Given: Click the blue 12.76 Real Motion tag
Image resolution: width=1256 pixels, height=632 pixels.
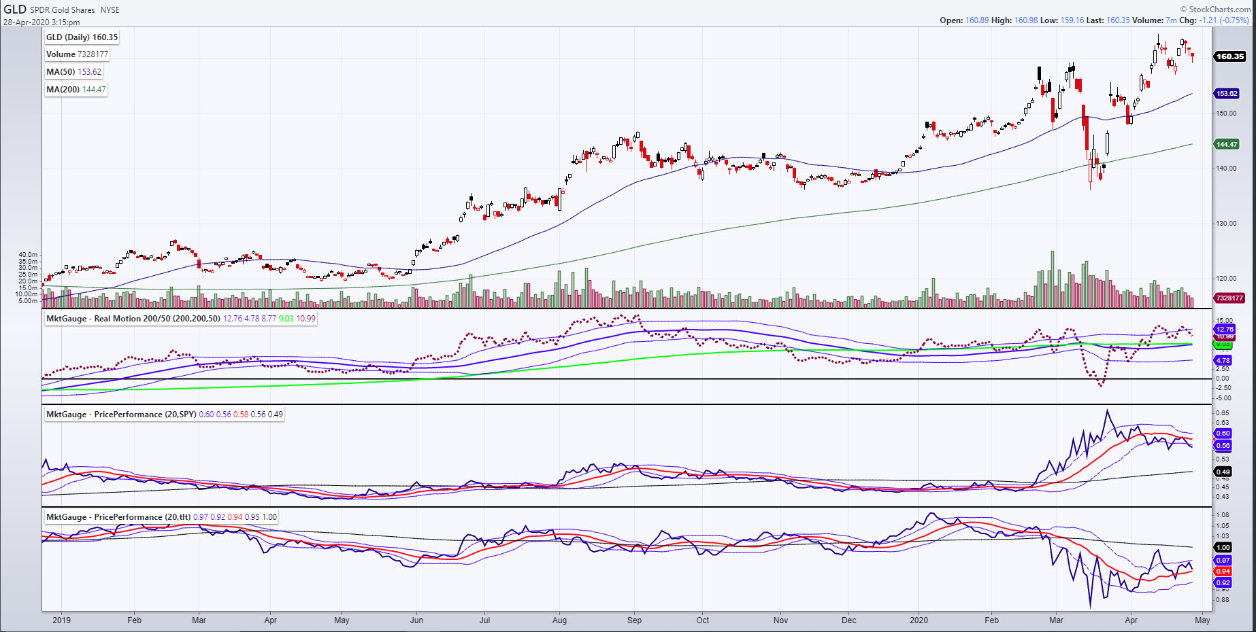Looking at the screenshot, I should (1224, 329).
